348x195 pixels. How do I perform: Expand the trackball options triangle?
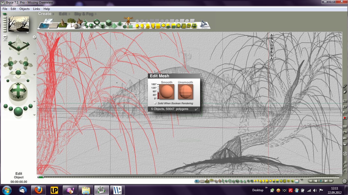click(x=34, y=102)
